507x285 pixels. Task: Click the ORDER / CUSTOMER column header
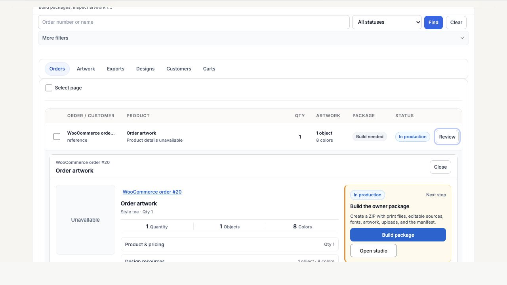pos(91,116)
